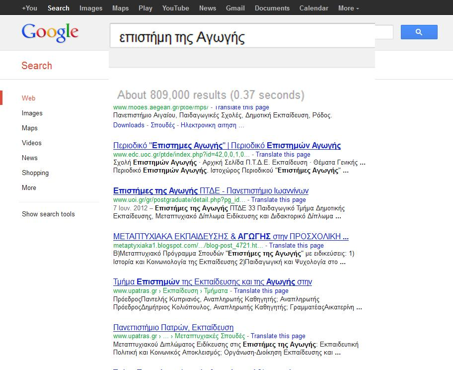Image resolution: width=453 pixels, height=370 pixels.
Task: Click the 'About 809,000 results' count text
Action: (211, 95)
